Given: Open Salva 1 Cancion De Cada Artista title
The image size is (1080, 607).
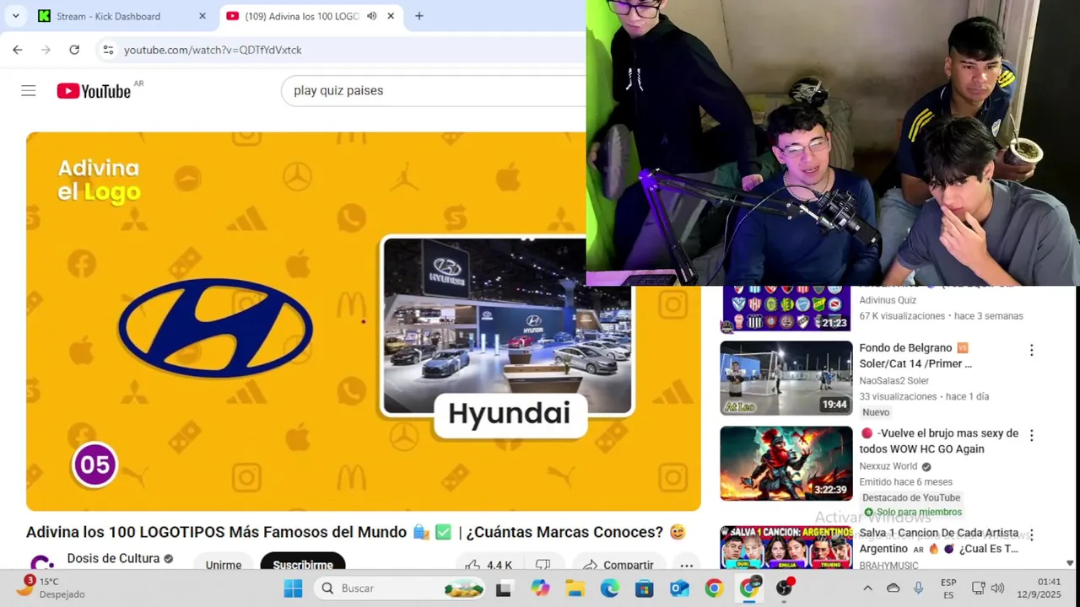Looking at the screenshot, I should [939, 540].
